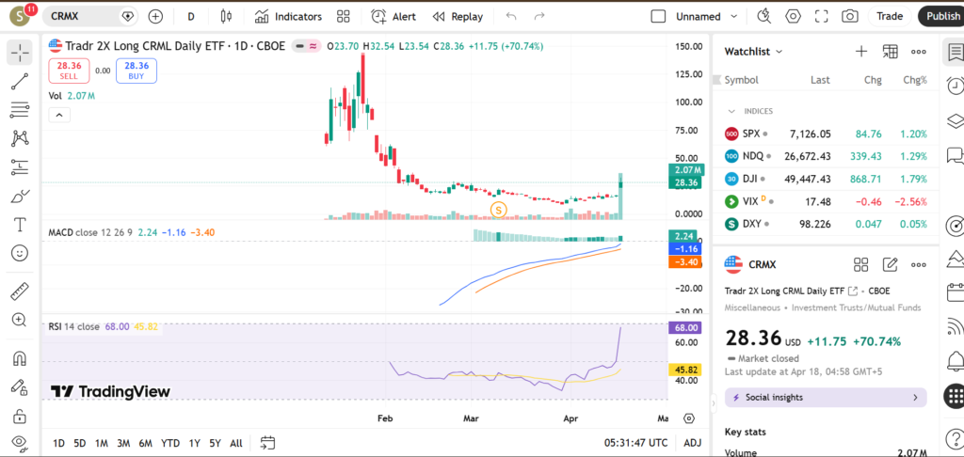Screen dimensions: 964x457
Task: Click the CRMX symbol search field
Action: (83, 16)
